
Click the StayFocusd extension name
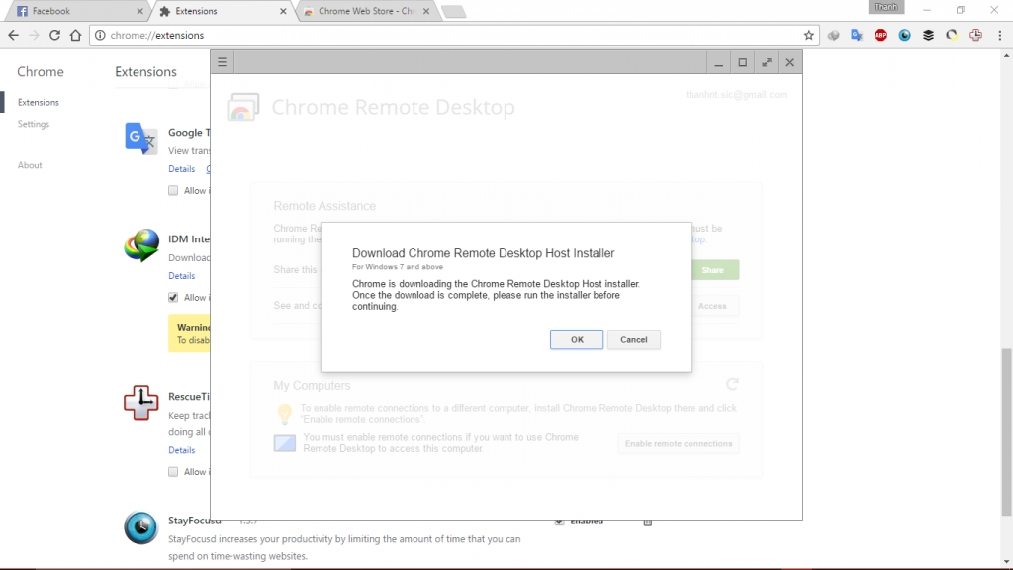(x=195, y=521)
